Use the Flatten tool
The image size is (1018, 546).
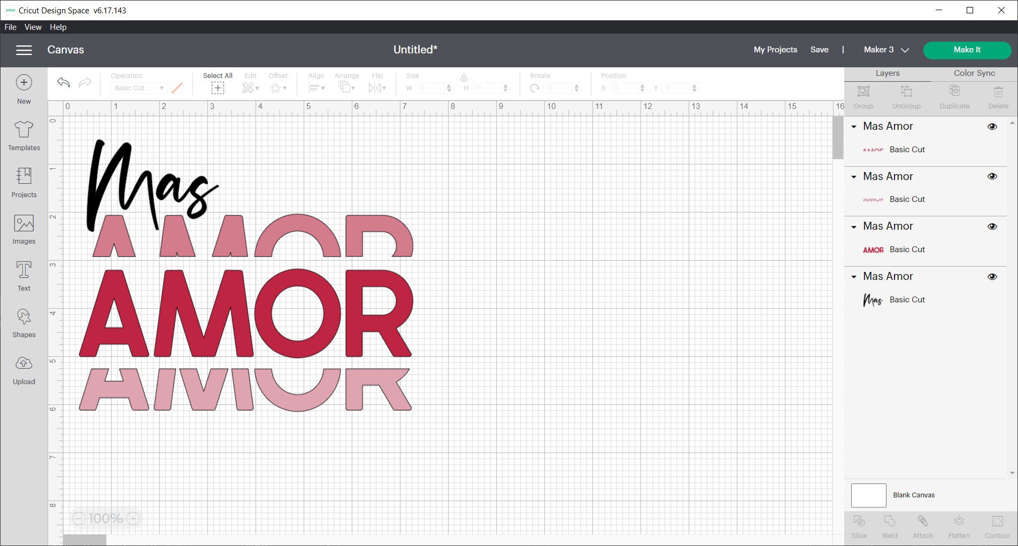pyautogui.click(x=959, y=526)
